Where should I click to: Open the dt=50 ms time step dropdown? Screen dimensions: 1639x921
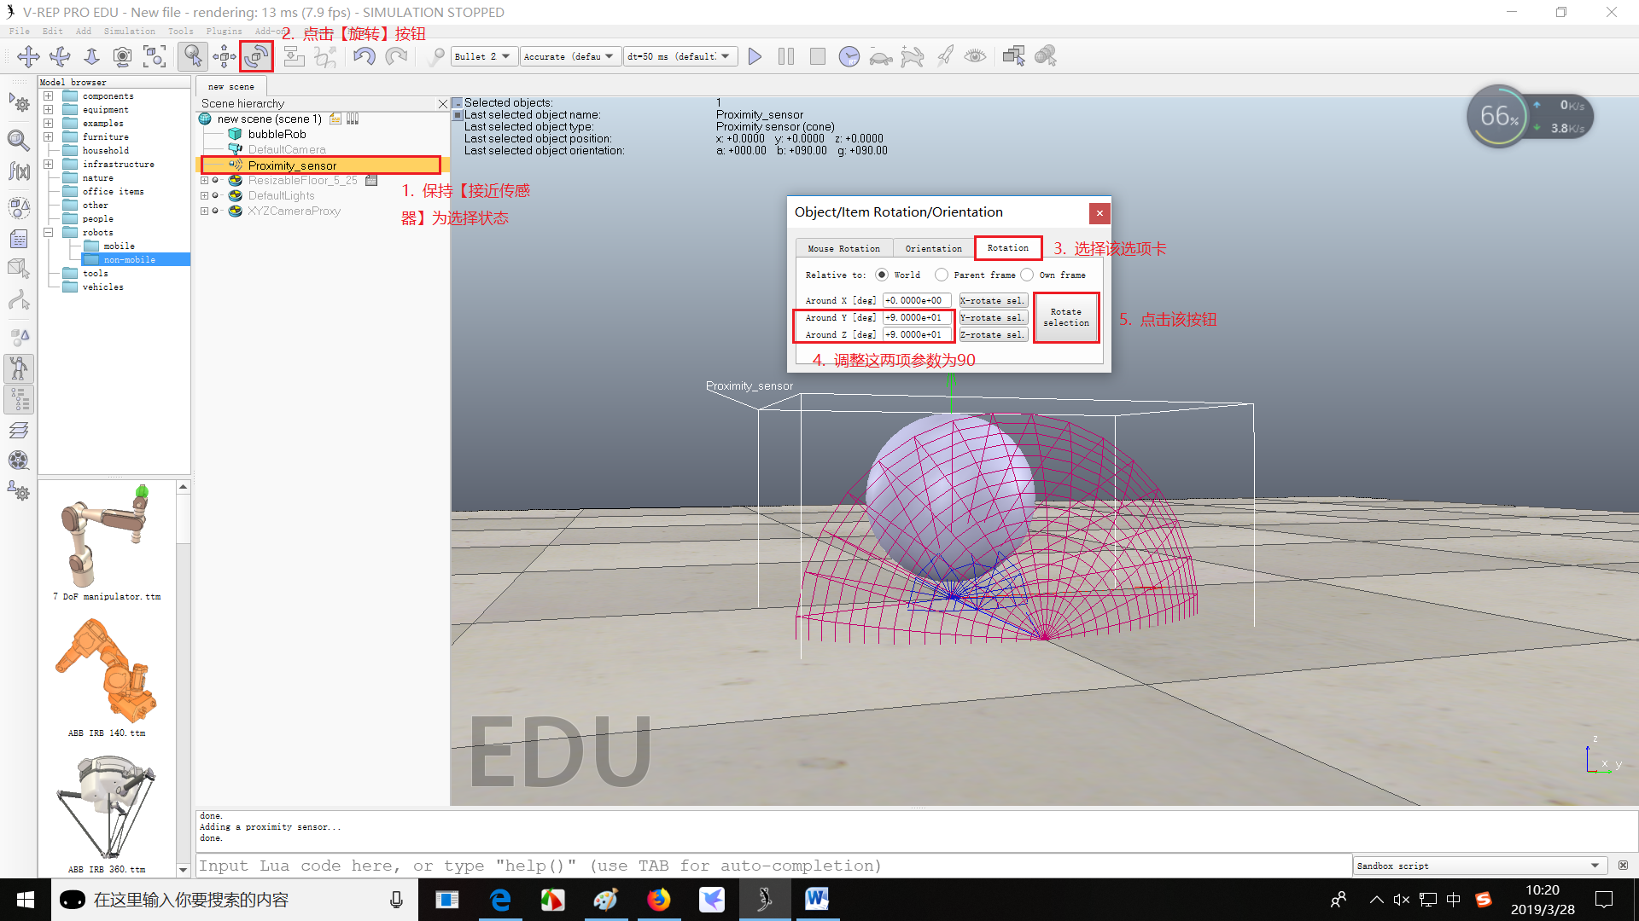[x=680, y=56]
